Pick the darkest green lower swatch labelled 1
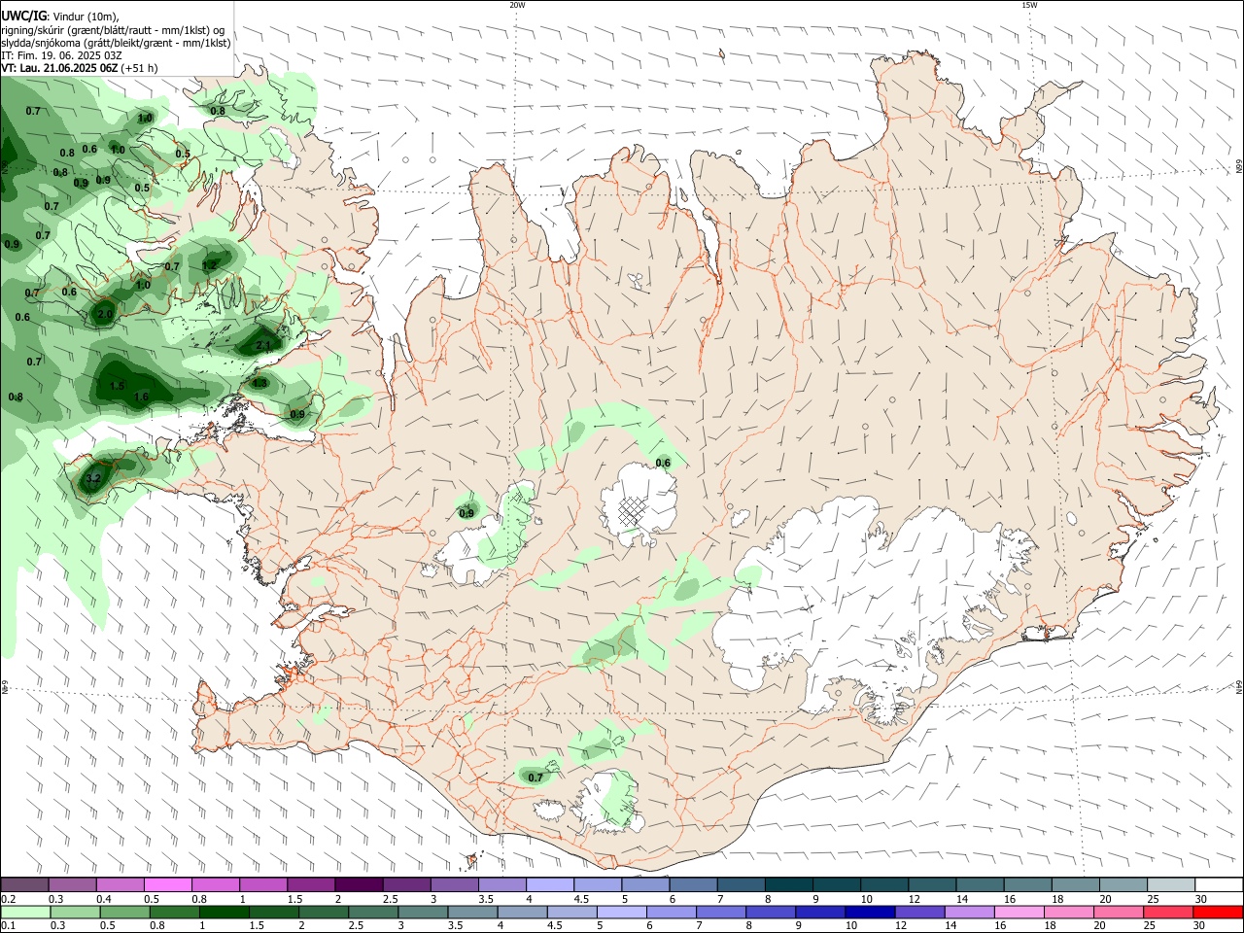 224,912
